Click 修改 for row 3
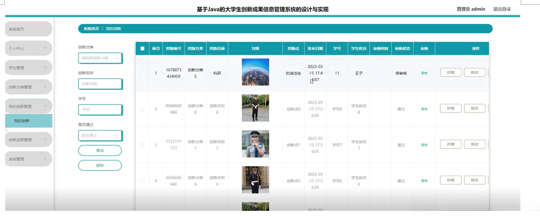This screenshot has width=540, height=216. tap(475, 144)
